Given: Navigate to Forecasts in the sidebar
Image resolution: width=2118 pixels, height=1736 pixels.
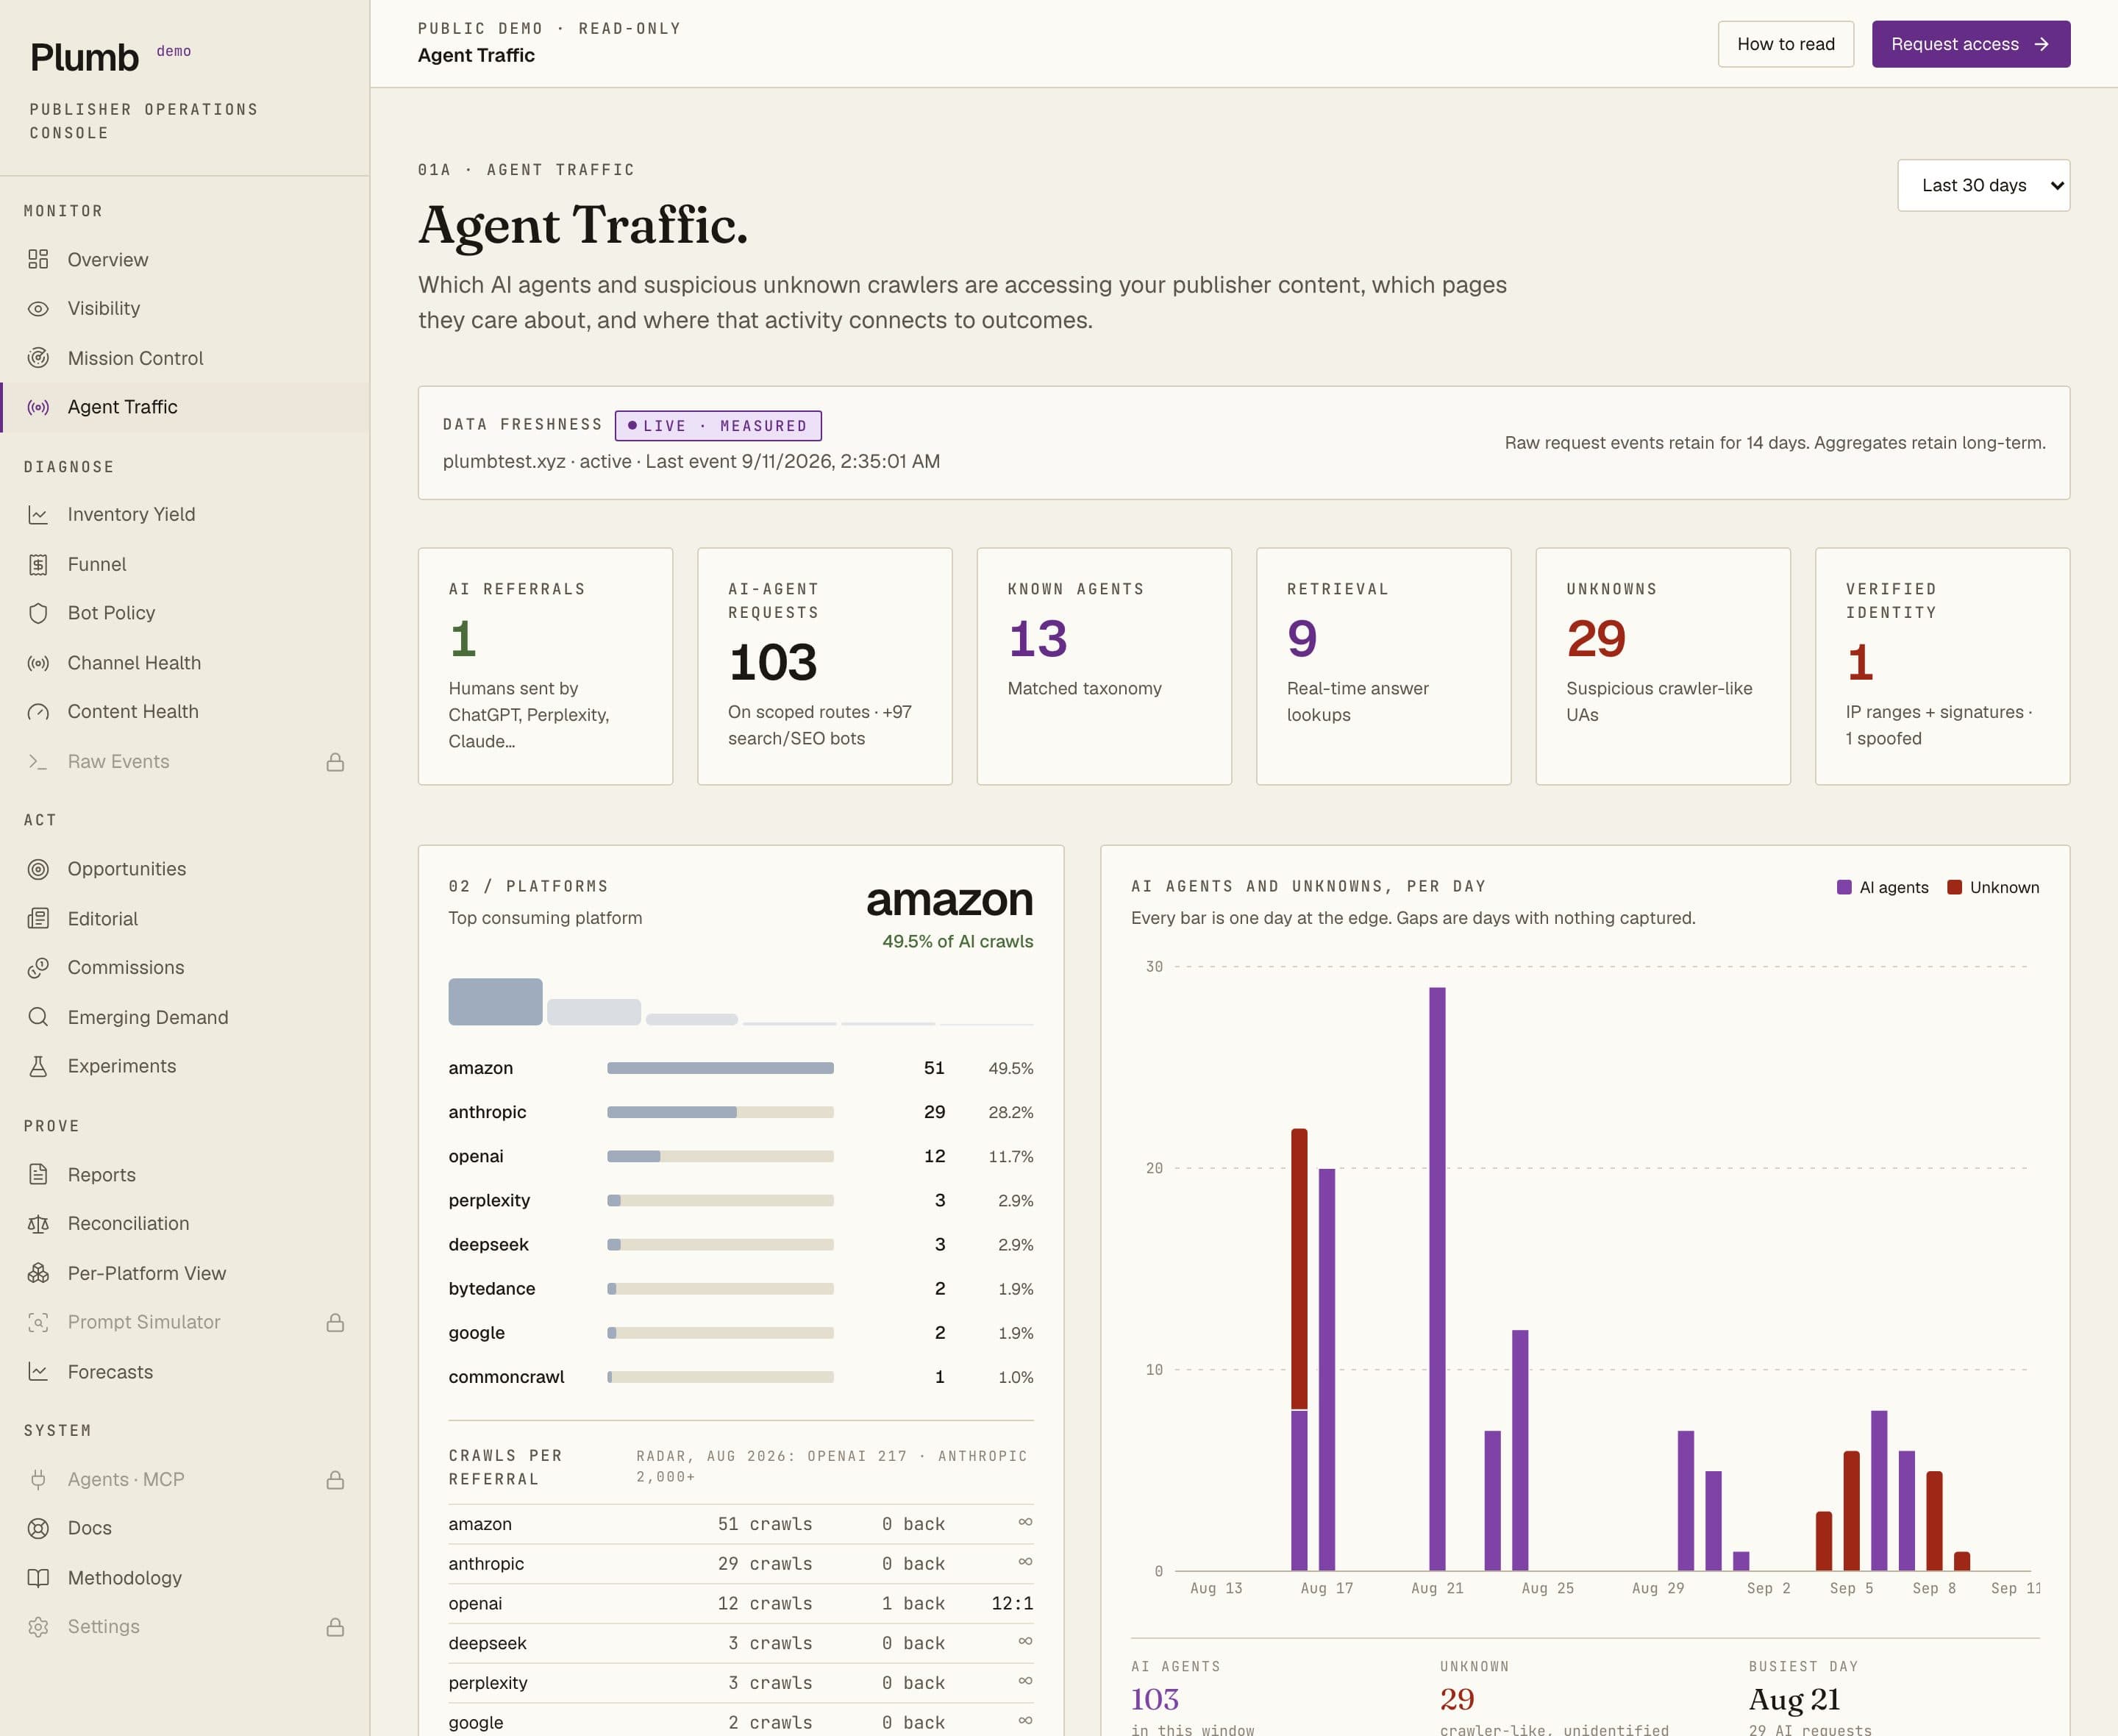Looking at the screenshot, I should 185,1372.
